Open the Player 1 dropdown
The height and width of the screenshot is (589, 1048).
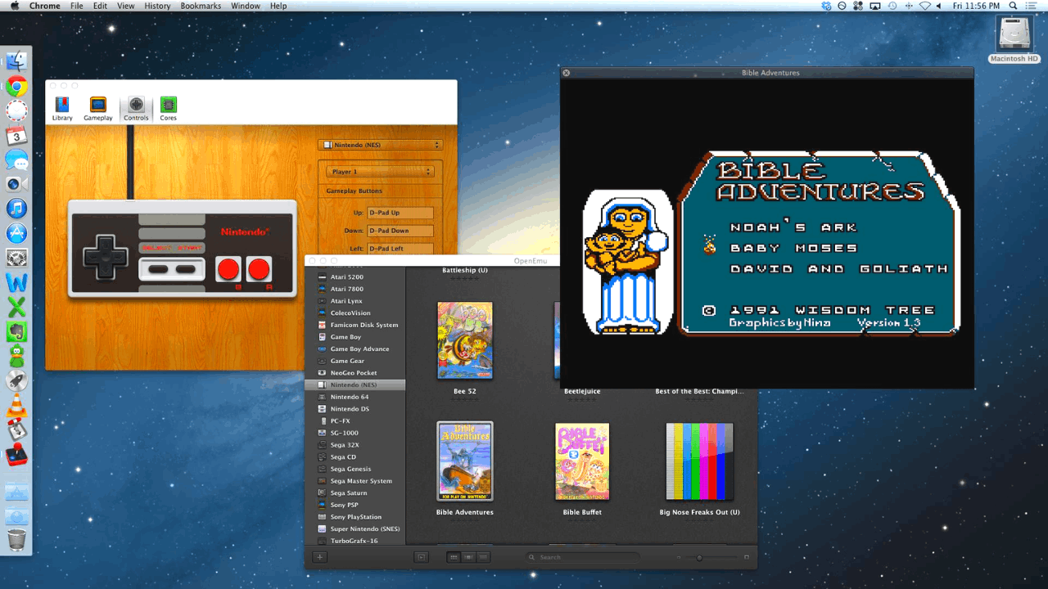pyautogui.click(x=380, y=172)
